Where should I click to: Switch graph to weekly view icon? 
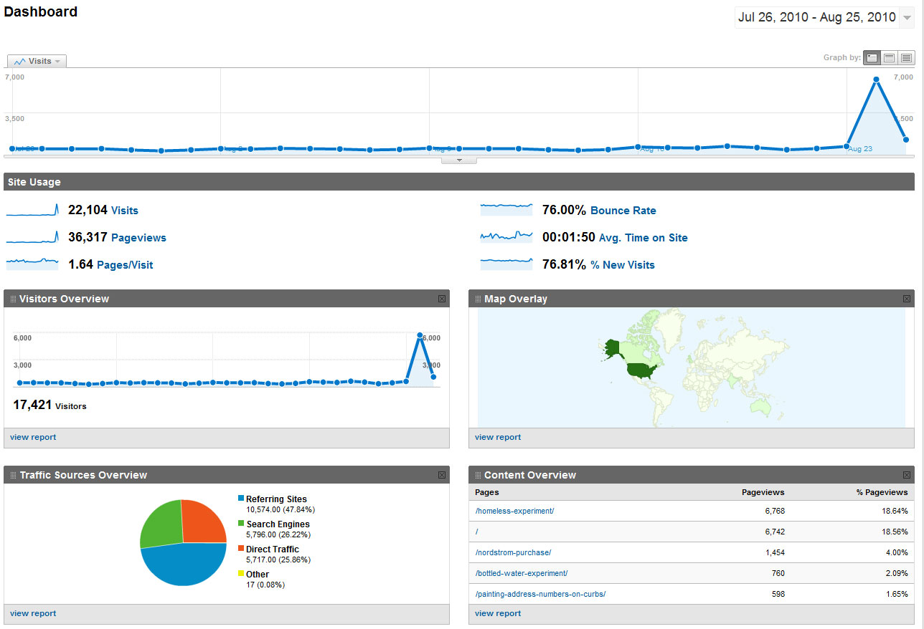[890, 58]
